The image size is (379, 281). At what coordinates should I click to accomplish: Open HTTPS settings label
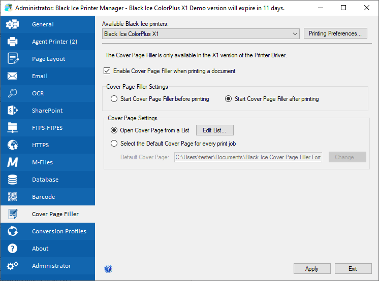click(40, 145)
